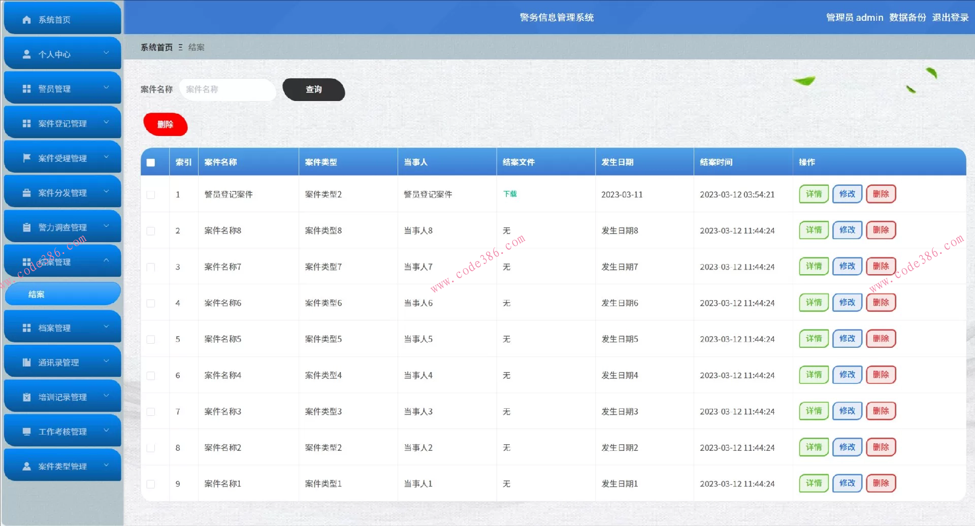Open 个人中心 via its person icon

(x=26, y=53)
